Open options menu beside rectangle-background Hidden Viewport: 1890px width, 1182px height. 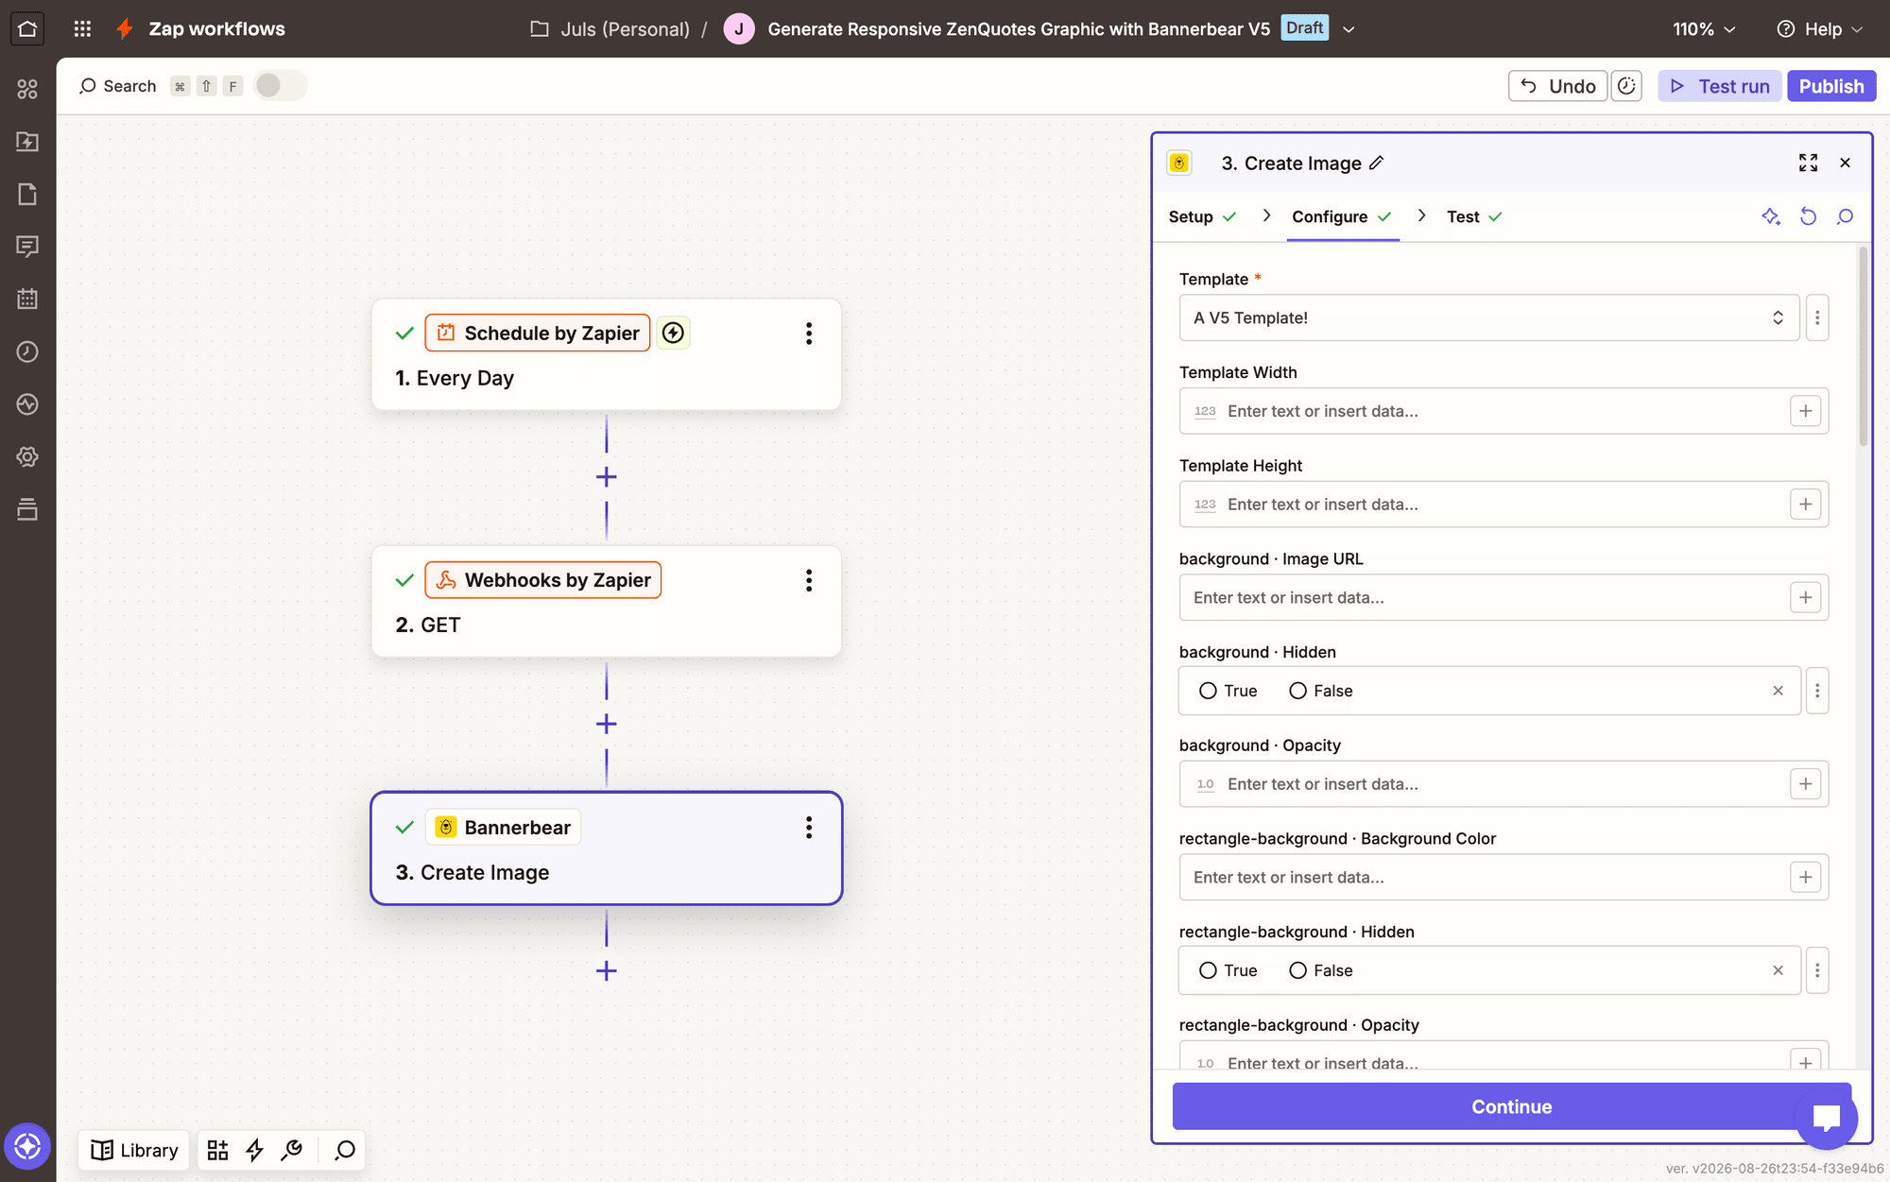[1816, 970]
